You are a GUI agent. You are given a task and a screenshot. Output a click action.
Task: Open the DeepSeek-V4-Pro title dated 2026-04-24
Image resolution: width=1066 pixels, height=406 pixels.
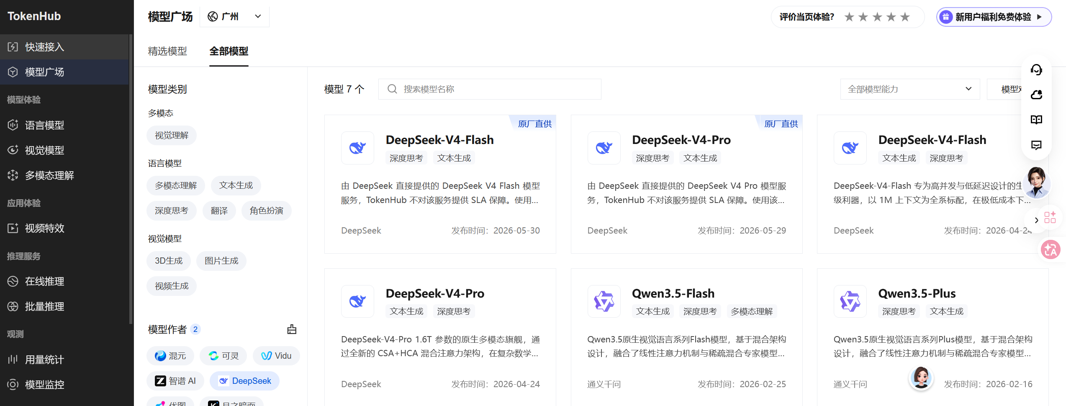(x=435, y=293)
